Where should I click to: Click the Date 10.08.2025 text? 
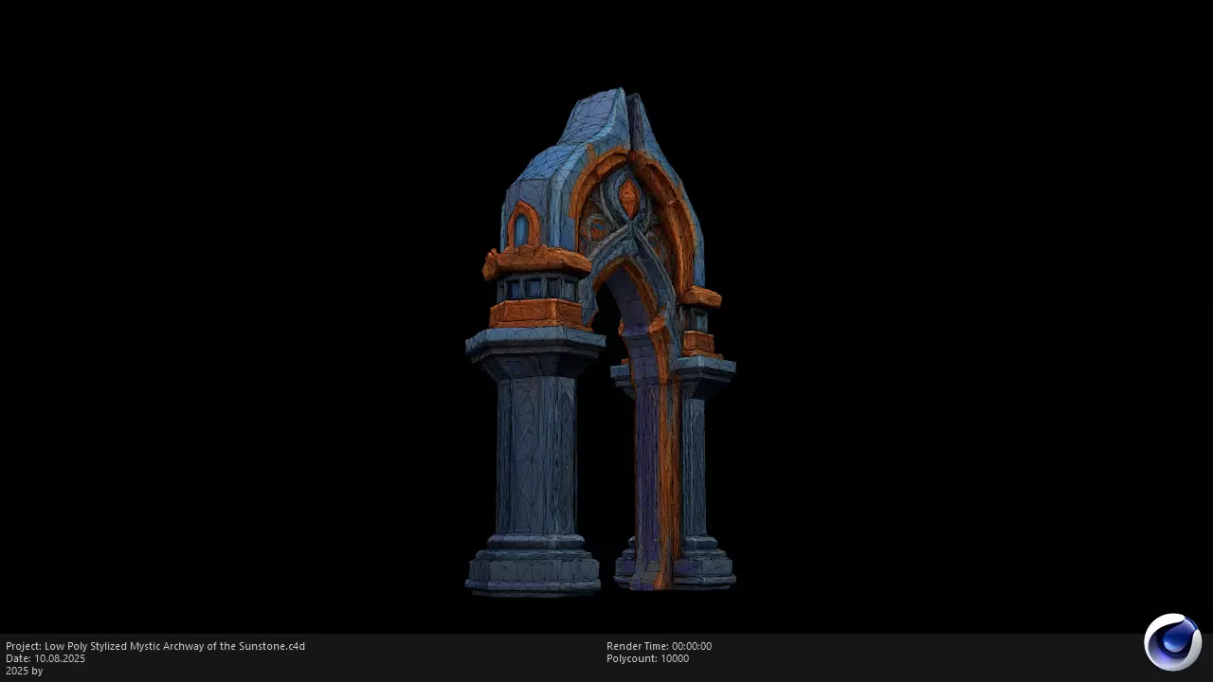(x=45, y=658)
